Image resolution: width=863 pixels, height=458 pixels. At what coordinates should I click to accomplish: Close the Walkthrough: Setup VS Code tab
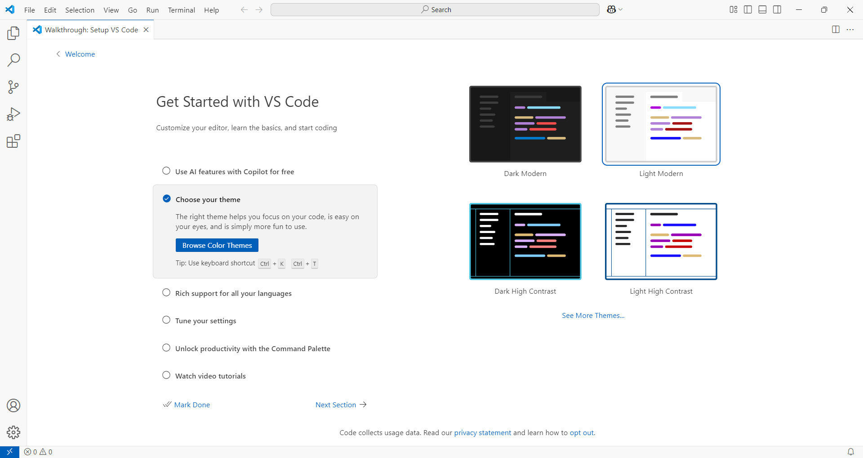pos(146,30)
